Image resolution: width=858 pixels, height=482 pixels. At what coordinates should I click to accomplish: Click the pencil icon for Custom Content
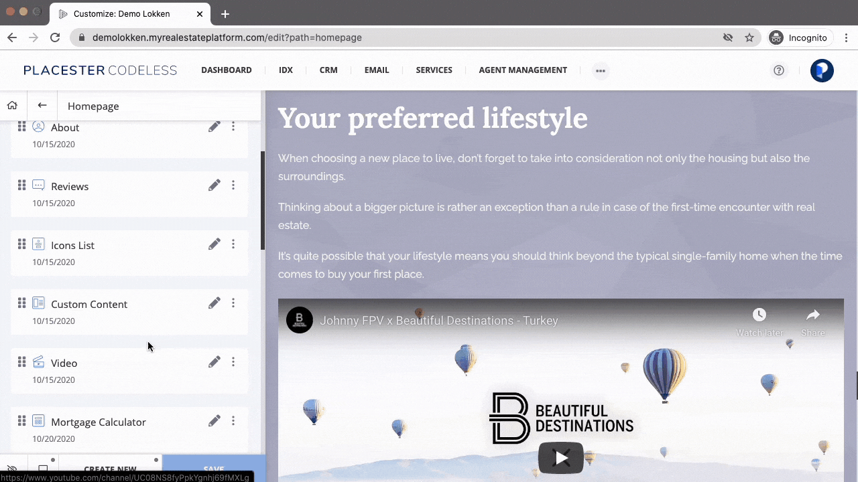tap(214, 303)
